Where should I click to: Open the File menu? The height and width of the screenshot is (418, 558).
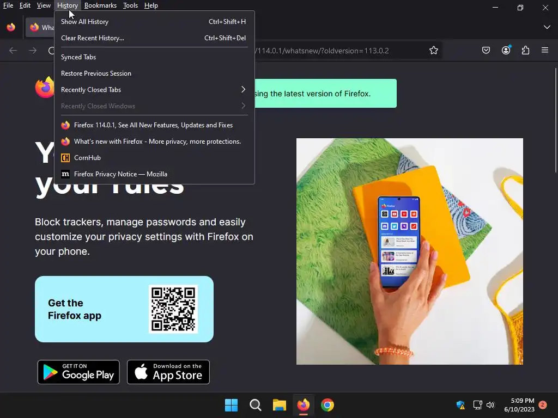(8, 5)
